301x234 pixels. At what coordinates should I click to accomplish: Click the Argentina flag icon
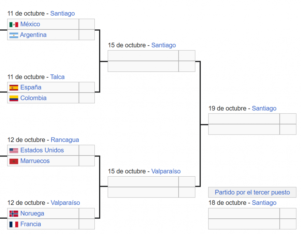click(x=14, y=35)
